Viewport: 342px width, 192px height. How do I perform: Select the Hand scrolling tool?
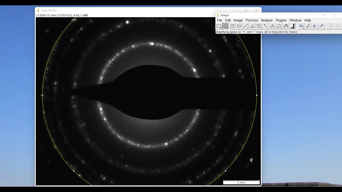(286, 26)
